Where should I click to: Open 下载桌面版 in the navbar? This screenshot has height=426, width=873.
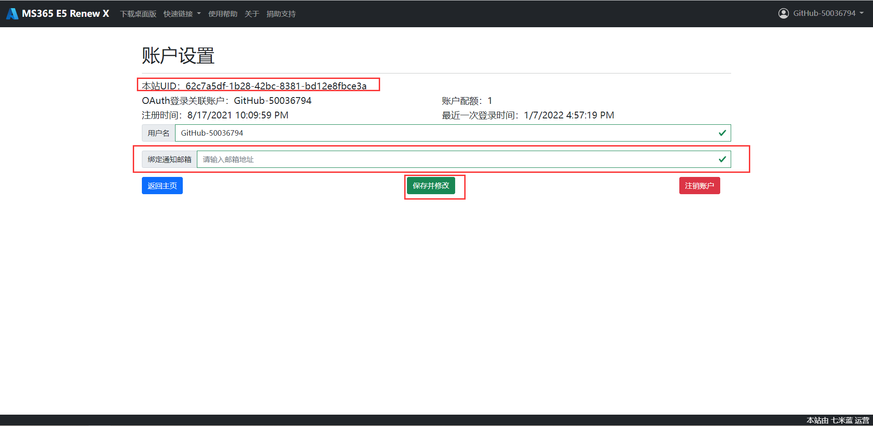[x=138, y=14]
